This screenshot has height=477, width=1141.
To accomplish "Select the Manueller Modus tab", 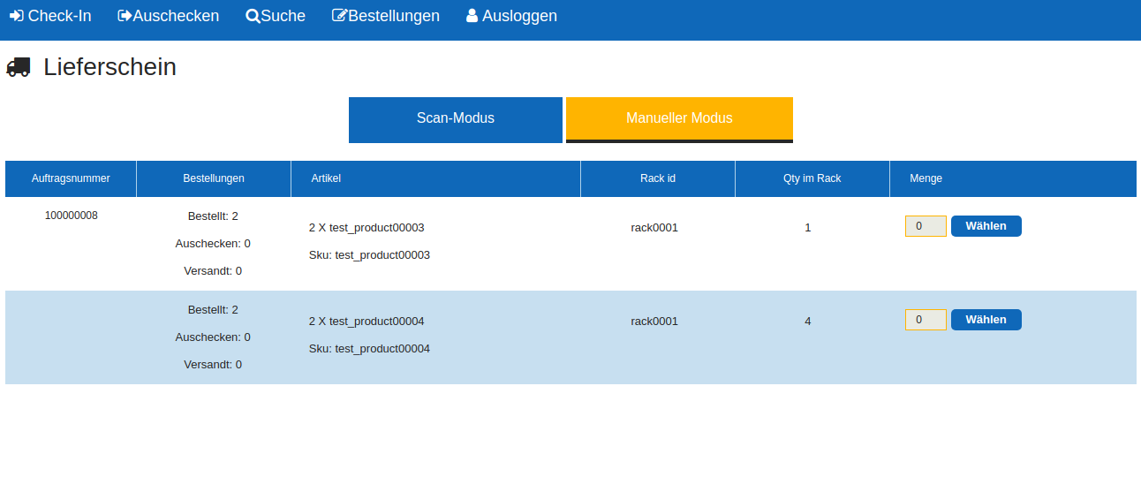I will pyautogui.click(x=679, y=118).
